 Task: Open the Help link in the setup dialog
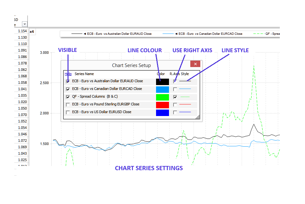point(68,74)
